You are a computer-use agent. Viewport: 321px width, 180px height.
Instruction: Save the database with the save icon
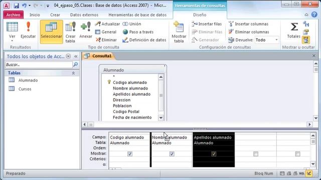[16, 5]
